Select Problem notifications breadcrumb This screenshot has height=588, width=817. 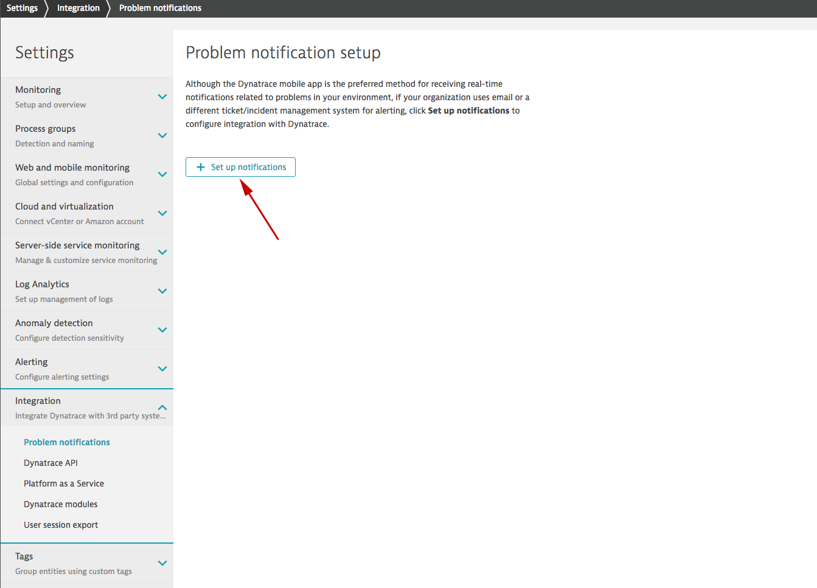click(x=160, y=8)
